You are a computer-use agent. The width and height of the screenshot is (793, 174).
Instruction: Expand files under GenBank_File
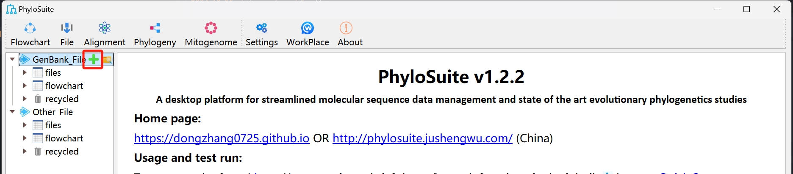click(25, 72)
